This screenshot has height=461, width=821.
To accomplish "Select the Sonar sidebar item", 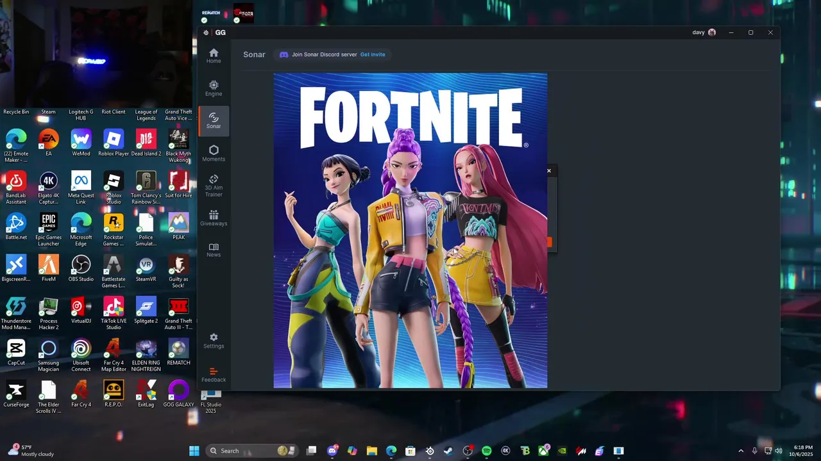I will pos(214,121).
